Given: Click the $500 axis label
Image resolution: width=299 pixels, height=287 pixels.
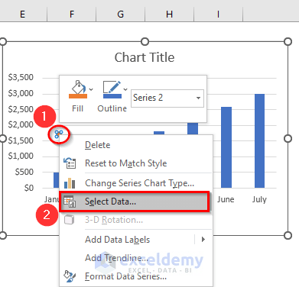Looking at the screenshot, I should [x=24, y=172].
